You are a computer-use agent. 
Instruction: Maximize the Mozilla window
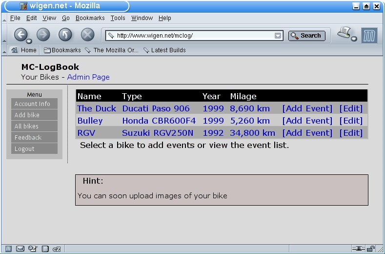366,6
